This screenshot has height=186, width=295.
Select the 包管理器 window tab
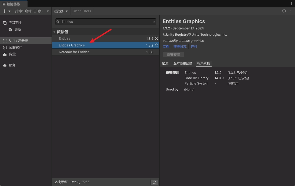(x=13, y=4)
